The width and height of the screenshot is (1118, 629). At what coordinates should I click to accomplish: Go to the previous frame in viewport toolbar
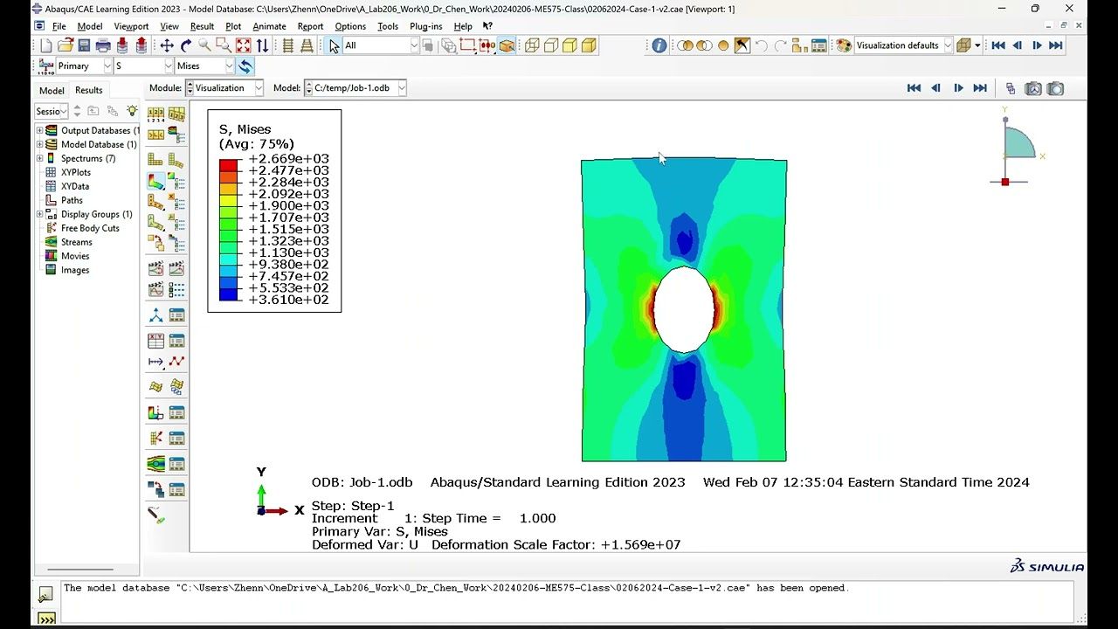click(935, 88)
